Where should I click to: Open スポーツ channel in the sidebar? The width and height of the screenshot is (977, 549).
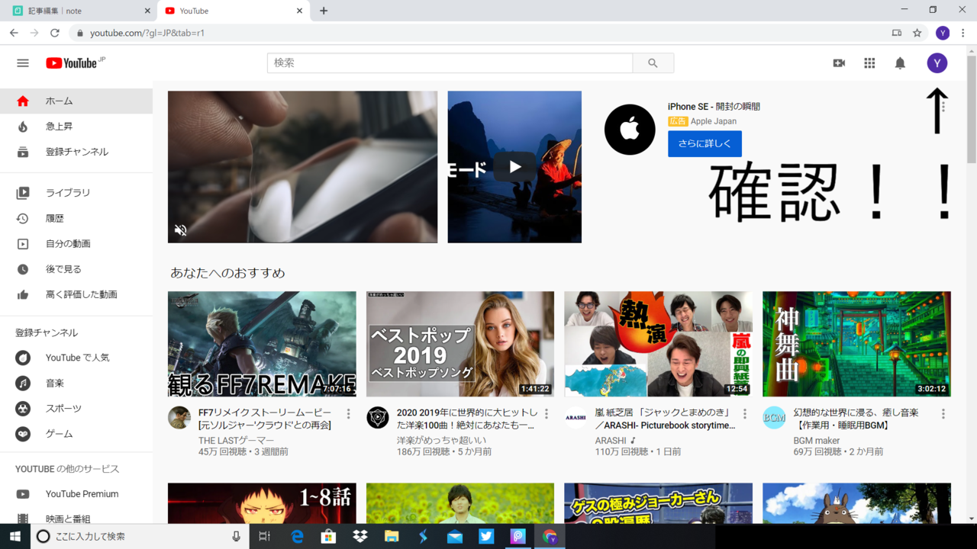(x=76, y=409)
